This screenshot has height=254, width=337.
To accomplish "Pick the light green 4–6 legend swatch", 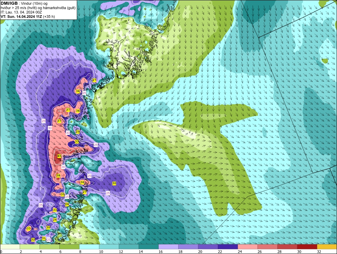I will [x=50, y=247].
